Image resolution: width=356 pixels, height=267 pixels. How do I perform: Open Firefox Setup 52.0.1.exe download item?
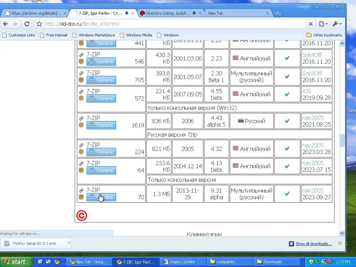[x=34, y=243]
